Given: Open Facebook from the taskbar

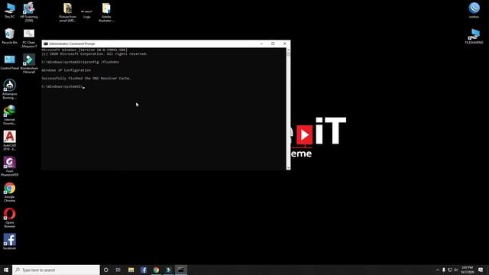Looking at the screenshot, I should pos(144,270).
